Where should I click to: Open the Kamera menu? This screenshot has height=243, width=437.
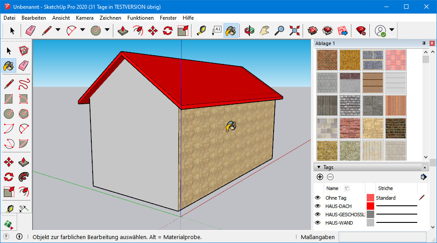click(x=84, y=18)
